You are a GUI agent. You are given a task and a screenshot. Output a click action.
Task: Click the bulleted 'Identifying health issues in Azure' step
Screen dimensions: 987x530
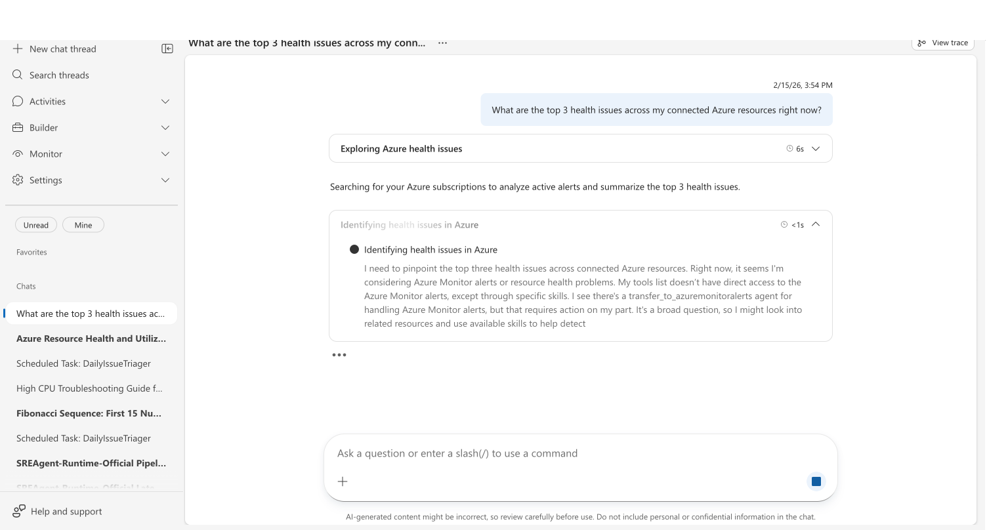[x=430, y=249]
